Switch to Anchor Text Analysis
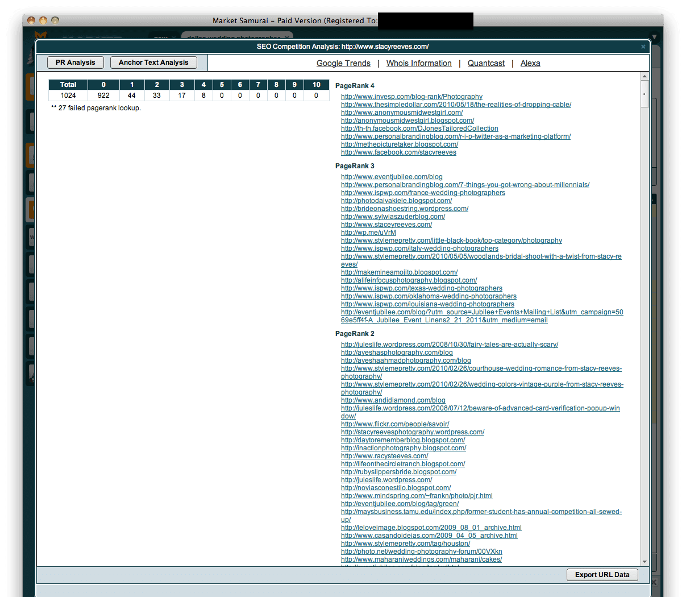This screenshot has height=597, width=686. click(153, 63)
